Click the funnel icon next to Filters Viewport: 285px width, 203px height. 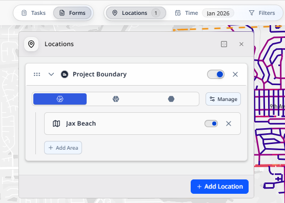tap(252, 13)
